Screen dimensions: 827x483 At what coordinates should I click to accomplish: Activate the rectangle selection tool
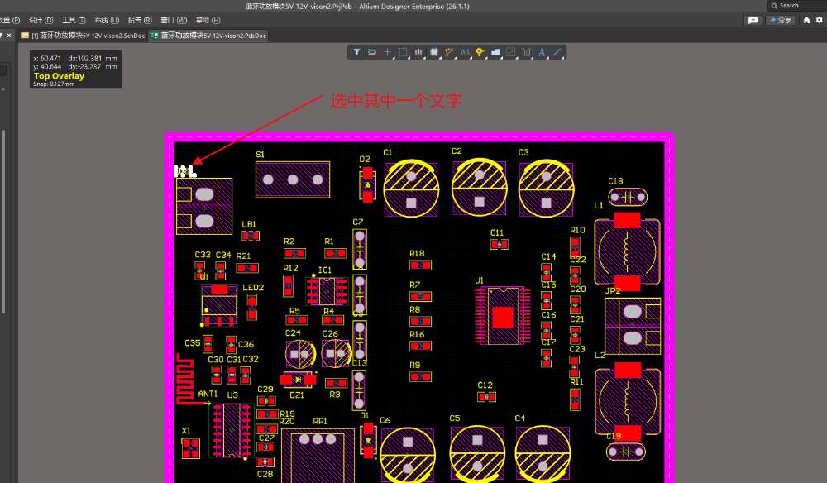pyautogui.click(x=403, y=52)
